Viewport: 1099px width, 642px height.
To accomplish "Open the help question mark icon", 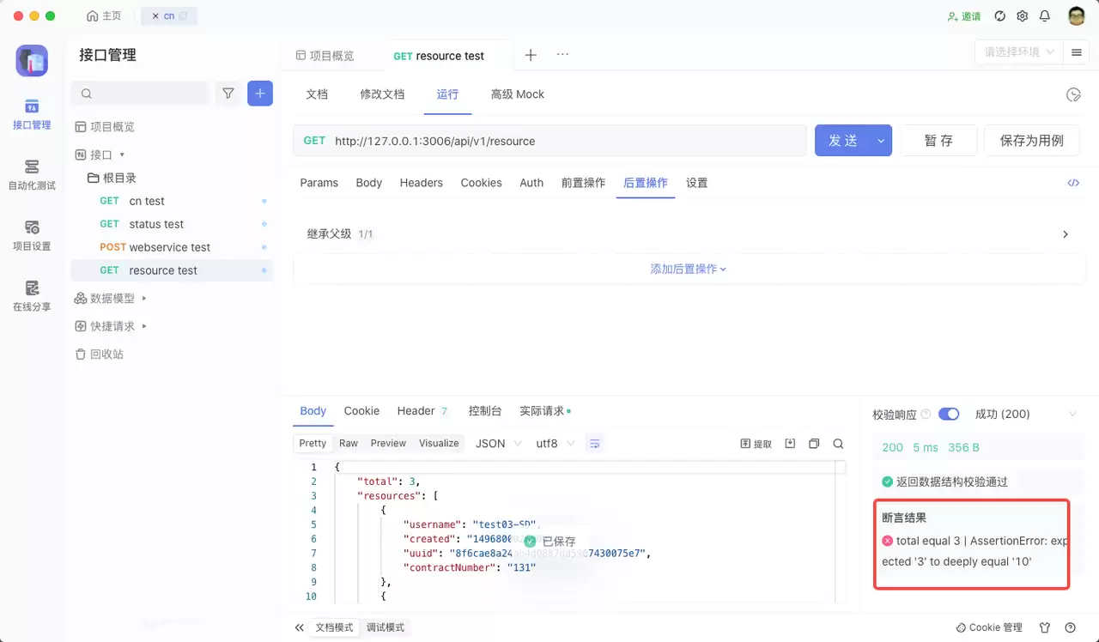I will [x=1070, y=627].
